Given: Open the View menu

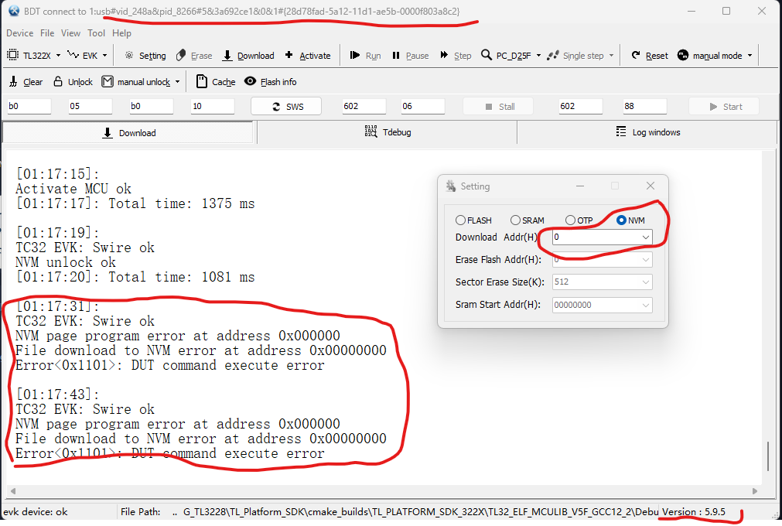Looking at the screenshot, I should click(x=71, y=33).
